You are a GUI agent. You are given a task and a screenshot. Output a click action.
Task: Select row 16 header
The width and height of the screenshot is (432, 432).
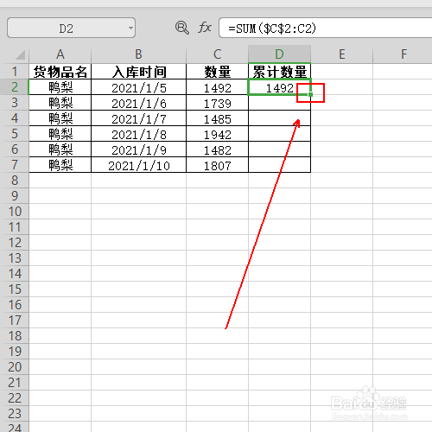coord(15,305)
